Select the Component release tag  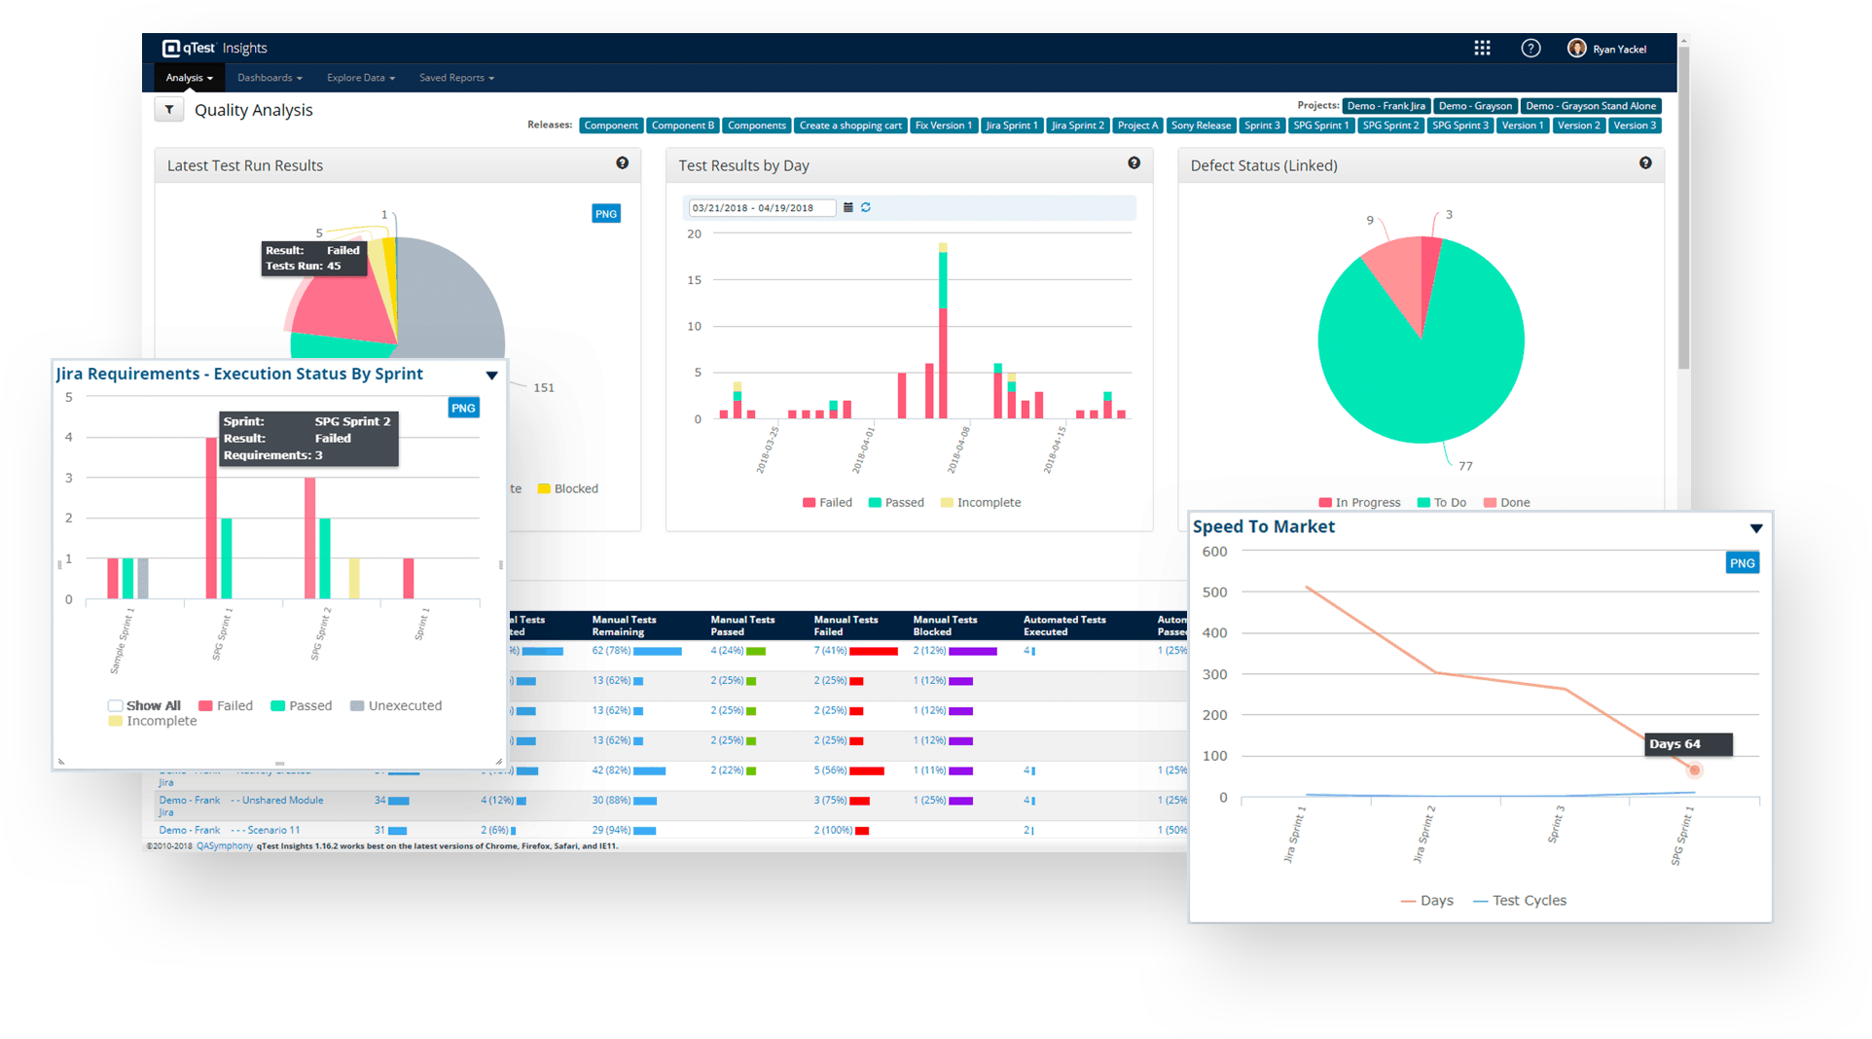pos(611,125)
